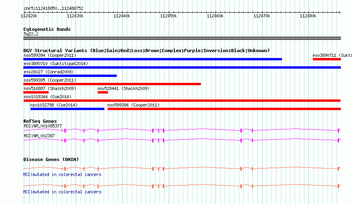
Task: Click the lower orange OMIM gene model
Action: (182, 186)
